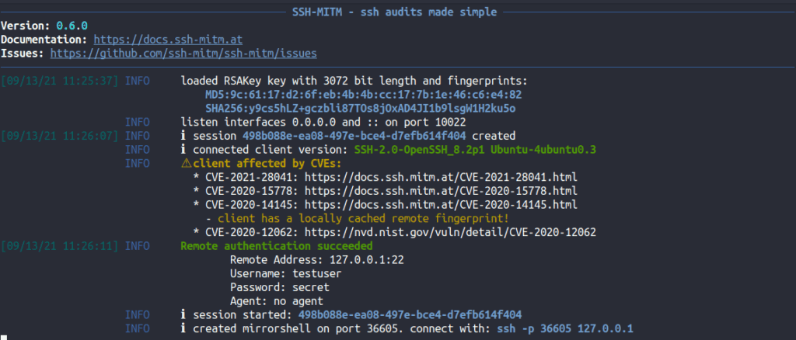Click the 'loaded RSAKey key' log message
This screenshot has width=796, height=340.
(x=354, y=81)
